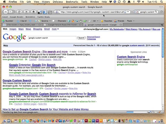Launch Photoshop from the Dock
Image resolution: width=166 pixels, height=124 pixels.
pos(93,121)
